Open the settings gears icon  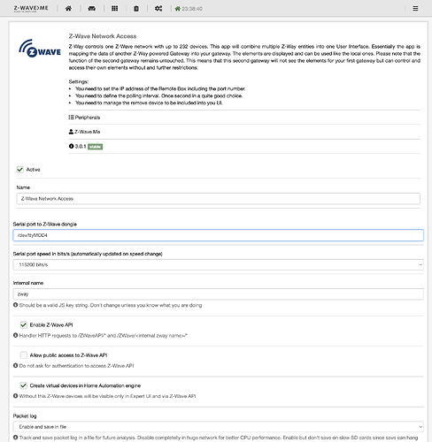158,9
